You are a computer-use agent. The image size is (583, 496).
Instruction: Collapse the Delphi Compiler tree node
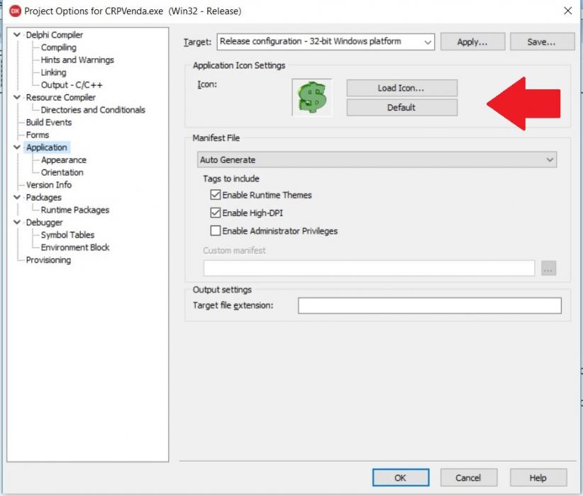17,35
